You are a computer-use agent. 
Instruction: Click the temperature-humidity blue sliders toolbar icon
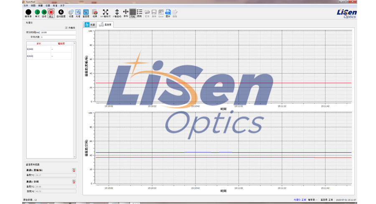point(86,13)
